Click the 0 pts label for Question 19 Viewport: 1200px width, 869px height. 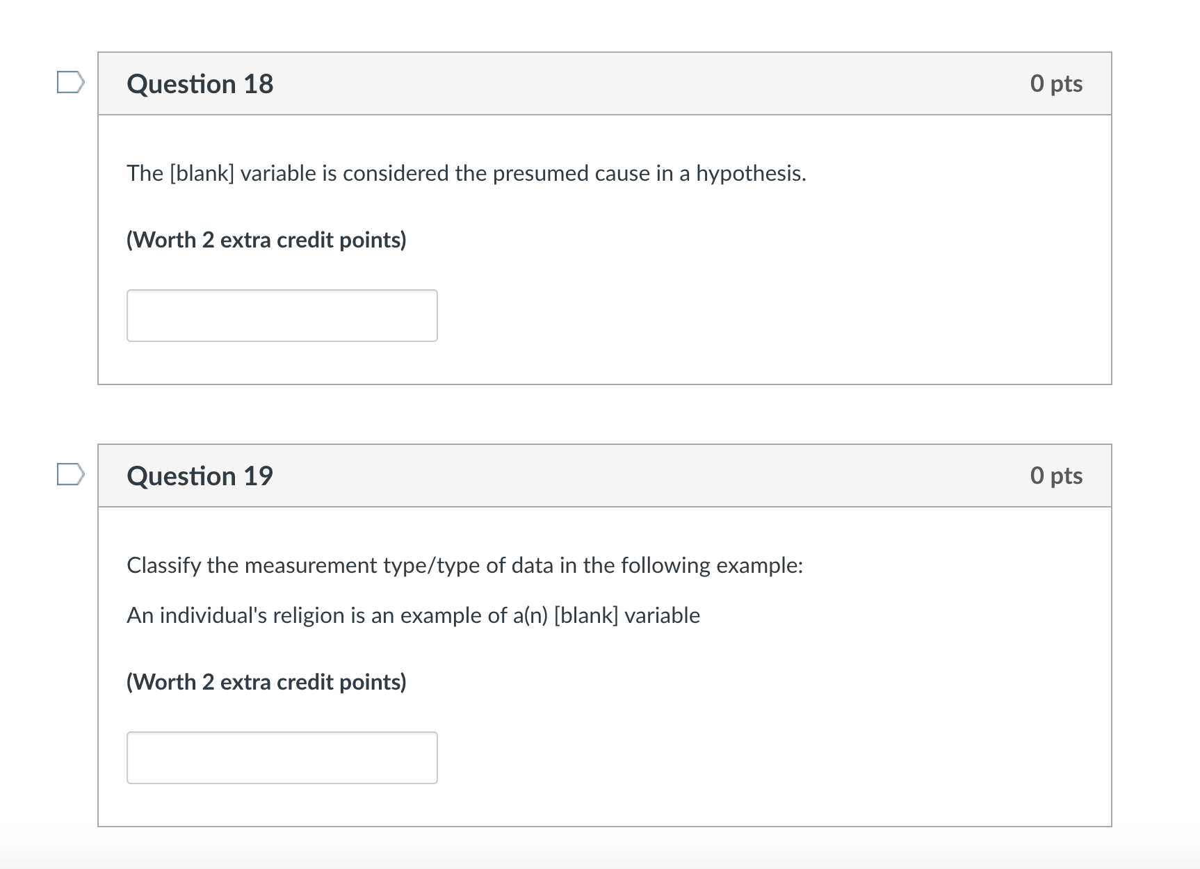(x=1057, y=476)
